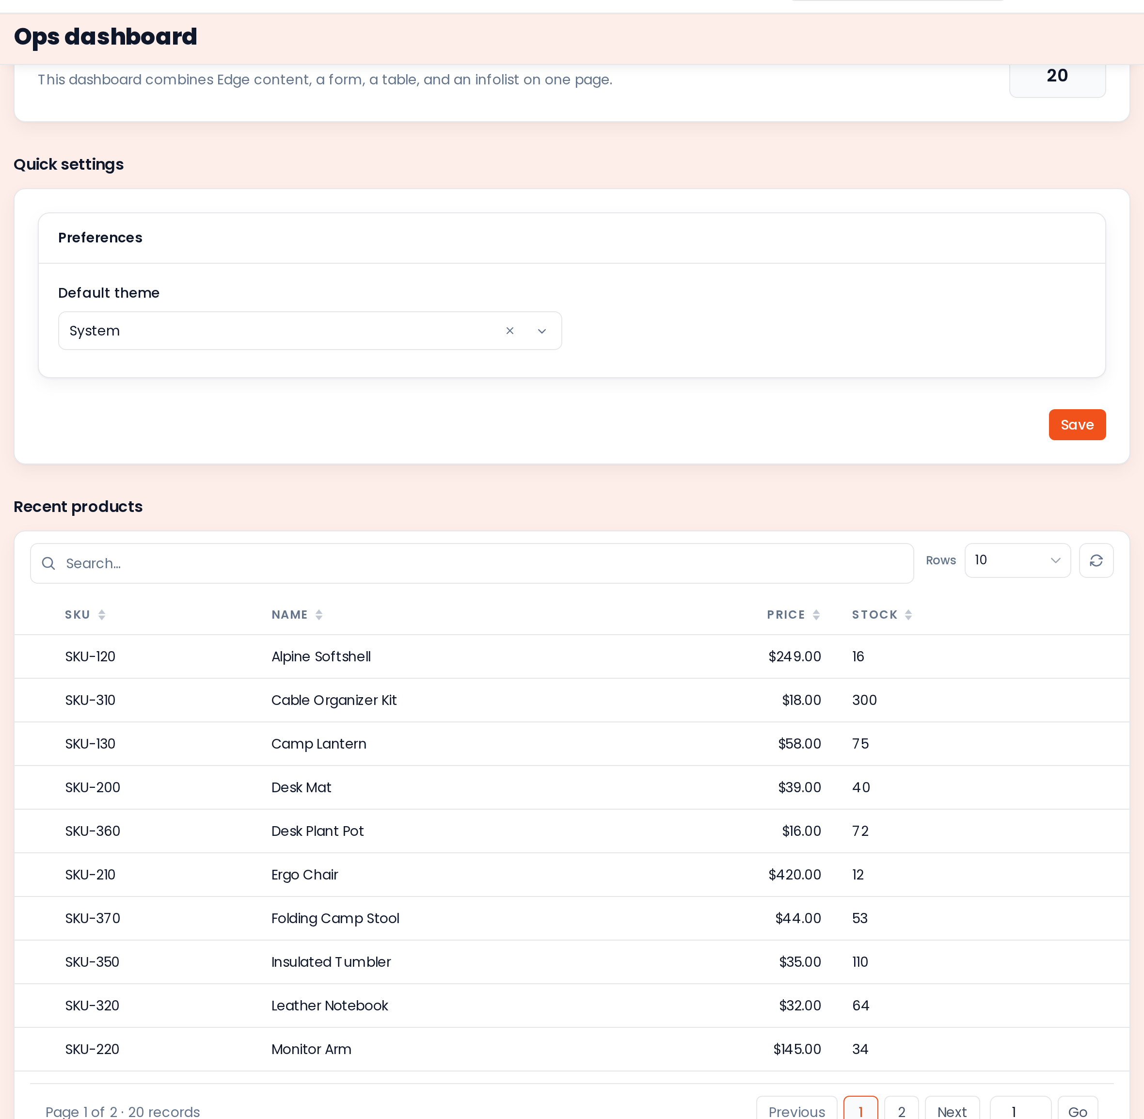The height and width of the screenshot is (1119, 1144).
Task: Clear the Default theme selection
Action: tap(509, 331)
